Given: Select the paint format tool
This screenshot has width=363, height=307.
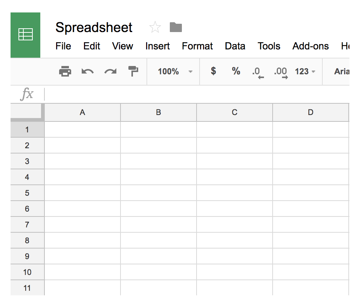Looking at the screenshot, I should 133,71.
